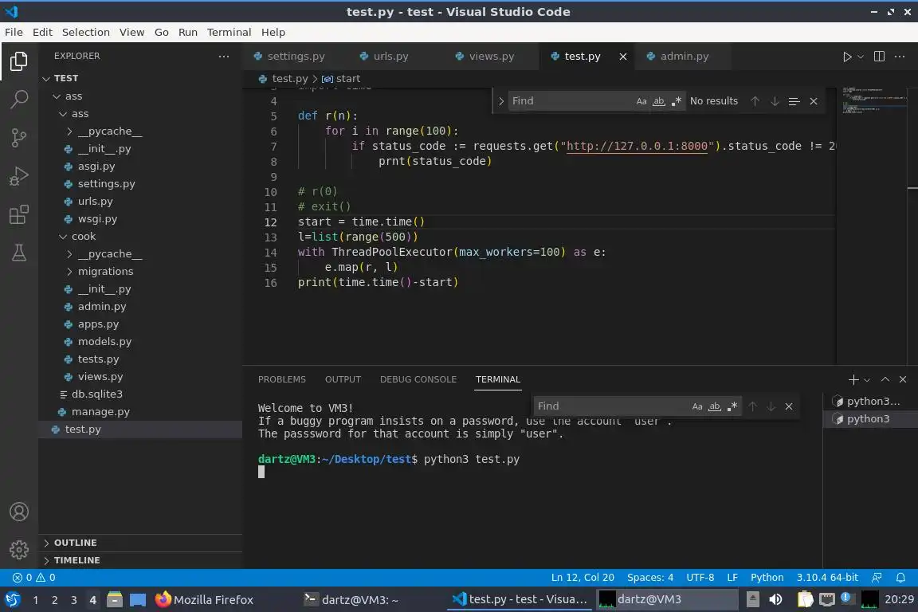Click the volume speaker icon in tray
918x612 pixels.
tap(775, 600)
